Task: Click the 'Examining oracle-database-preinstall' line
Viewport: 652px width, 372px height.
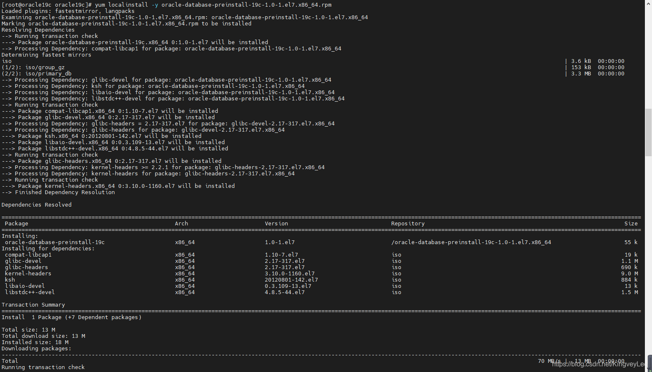Action: coord(184,17)
